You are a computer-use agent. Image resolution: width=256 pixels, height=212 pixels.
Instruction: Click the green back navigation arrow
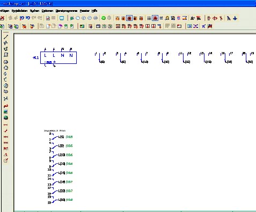[x=104, y=18]
